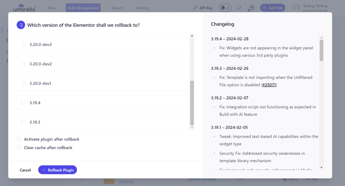
Task: Click the changelog scrollbar thumb
Action: coord(321,51)
